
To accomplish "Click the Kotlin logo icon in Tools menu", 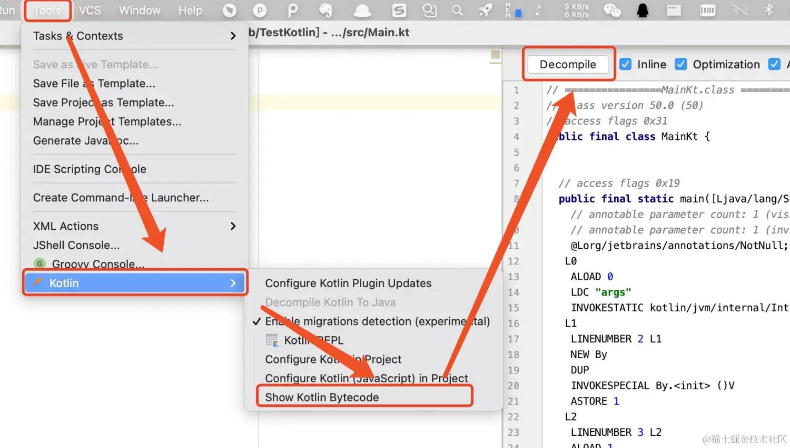I will coord(38,283).
